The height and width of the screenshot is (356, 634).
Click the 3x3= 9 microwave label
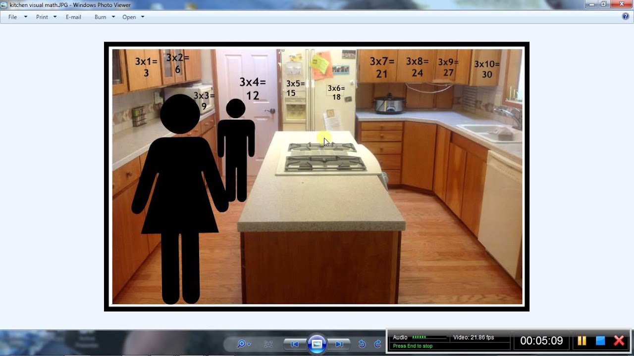point(204,101)
